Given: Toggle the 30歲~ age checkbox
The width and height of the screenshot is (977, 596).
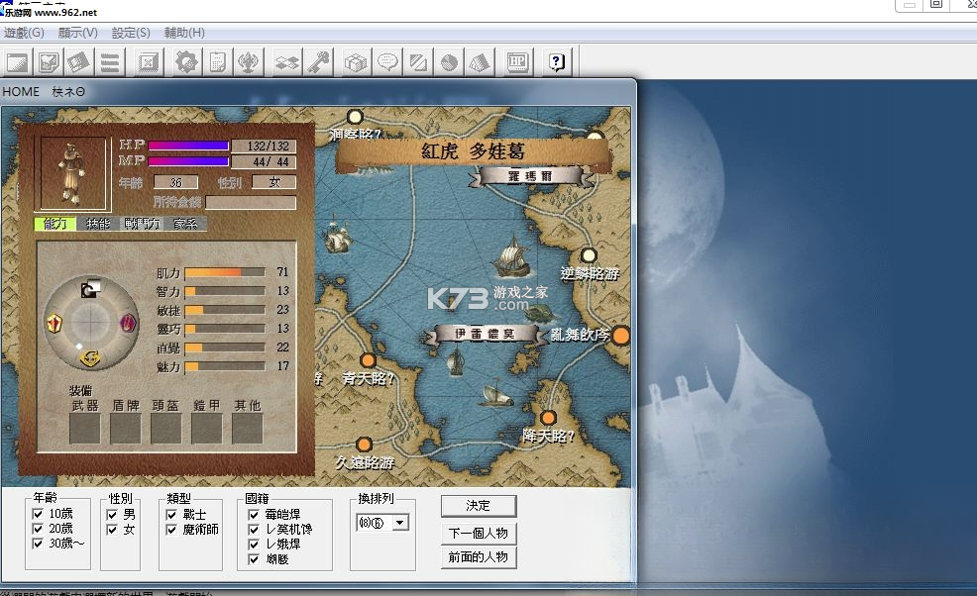Looking at the screenshot, I should pos(38,544).
